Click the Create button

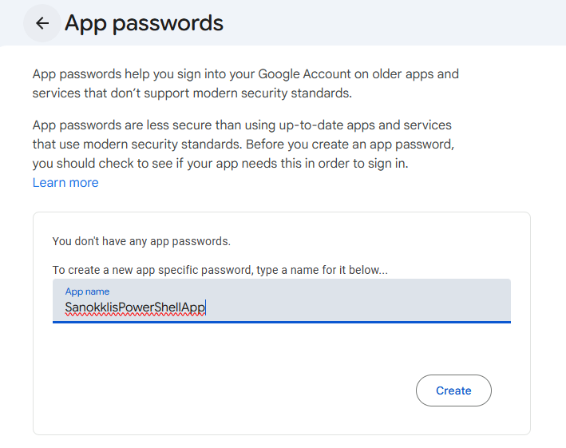pos(453,391)
